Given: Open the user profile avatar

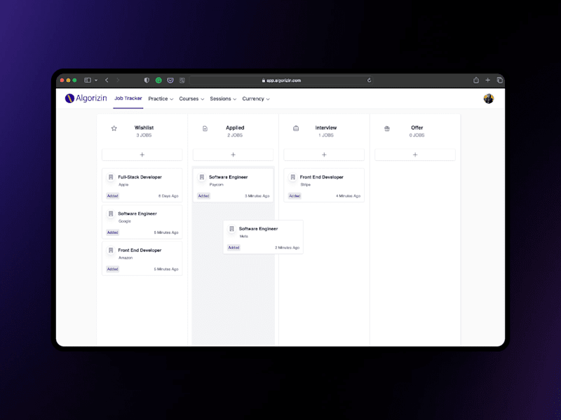Looking at the screenshot, I should (x=488, y=99).
